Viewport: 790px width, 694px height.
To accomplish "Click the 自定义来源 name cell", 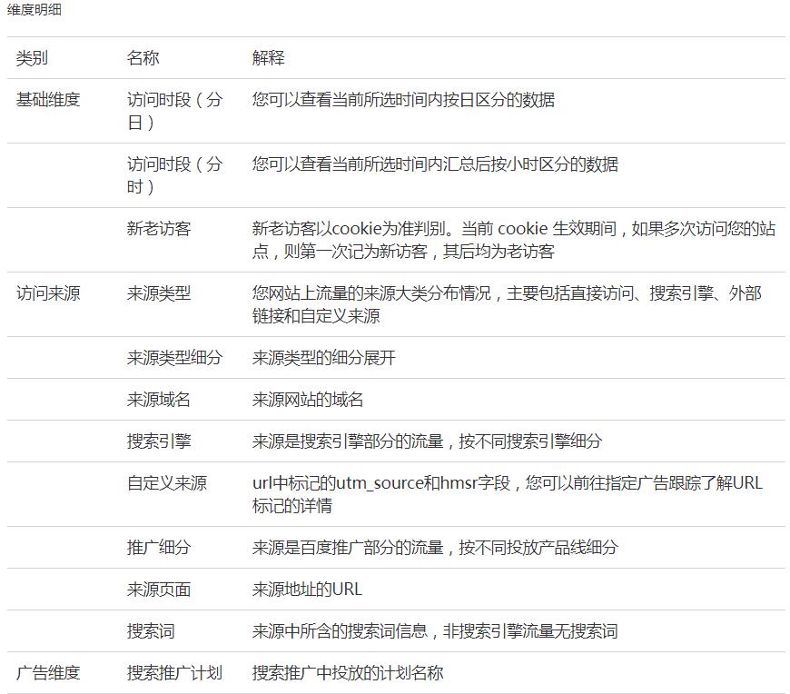I will [x=167, y=483].
